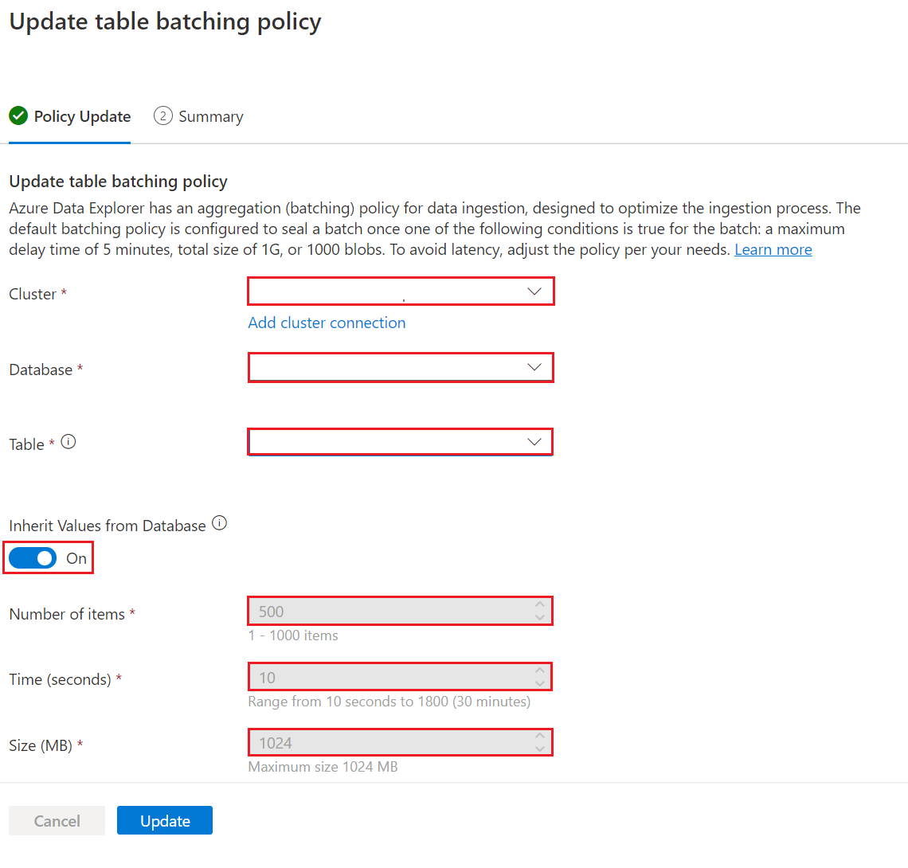This screenshot has height=868, width=908.
Task: Toggle off Inherit Values from Database
Action: coord(32,557)
